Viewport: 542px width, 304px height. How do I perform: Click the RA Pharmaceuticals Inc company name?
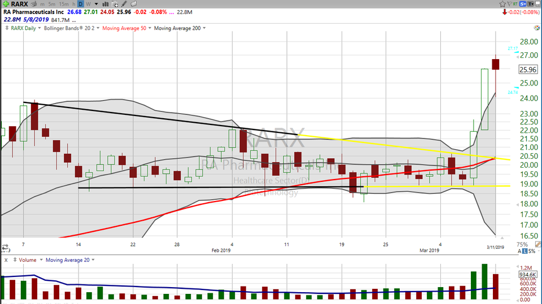coord(33,12)
